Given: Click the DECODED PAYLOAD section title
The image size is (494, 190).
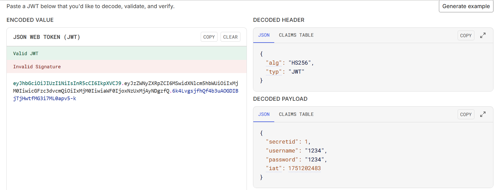Looking at the screenshot, I should 280,99.
